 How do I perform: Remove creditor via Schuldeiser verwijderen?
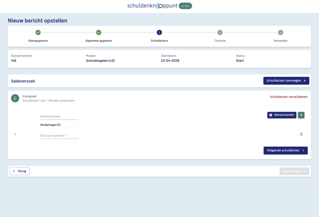tap(288, 97)
